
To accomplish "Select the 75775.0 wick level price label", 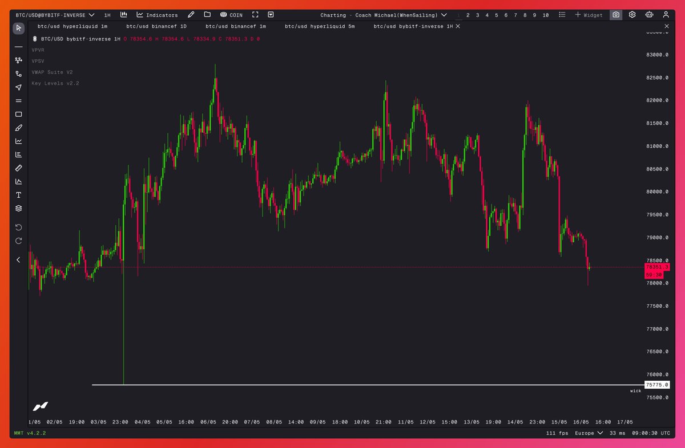I will [656, 385].
